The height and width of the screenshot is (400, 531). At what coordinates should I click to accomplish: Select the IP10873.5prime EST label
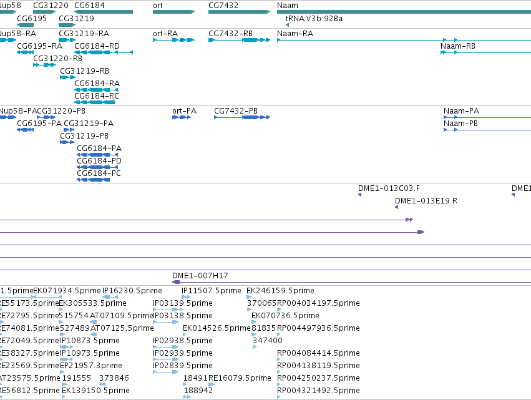[x=90, y=341]
